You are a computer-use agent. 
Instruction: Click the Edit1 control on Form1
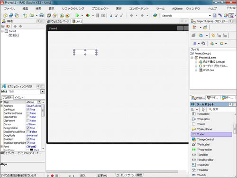pyautogui.click(x=85, y=52)
